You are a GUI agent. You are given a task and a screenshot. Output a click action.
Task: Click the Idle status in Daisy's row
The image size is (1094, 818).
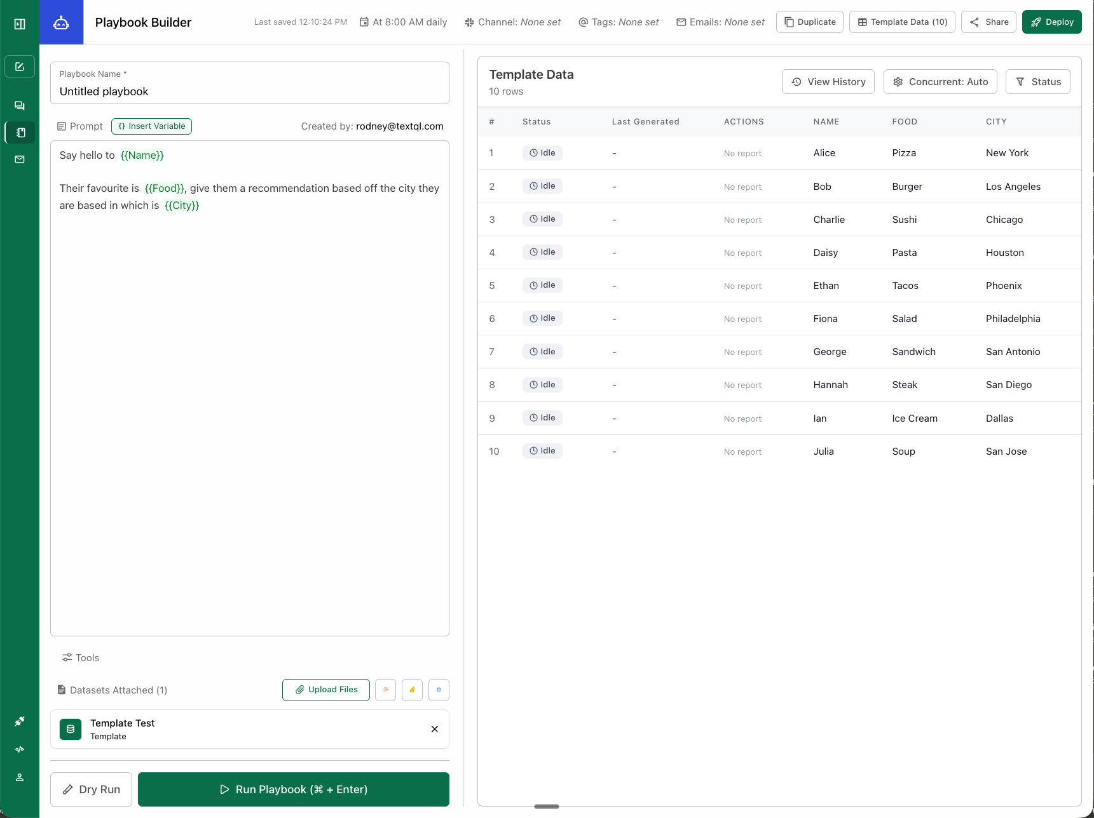pyautogui.click(x=542, y=252)
